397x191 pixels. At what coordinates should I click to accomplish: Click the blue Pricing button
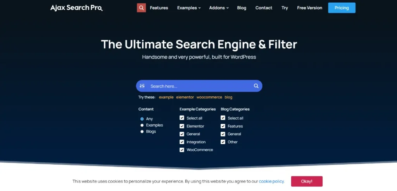(342, 8)
